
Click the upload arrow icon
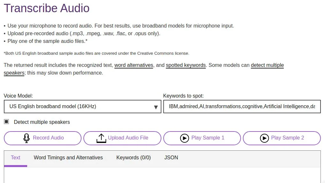[101, 138]
